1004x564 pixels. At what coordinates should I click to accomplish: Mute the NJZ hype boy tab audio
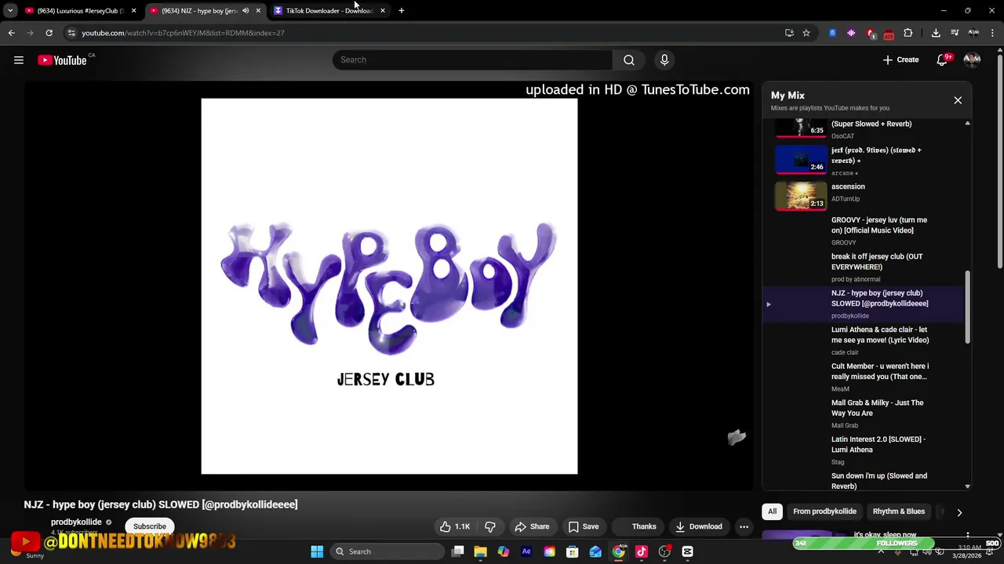(246, 11)
